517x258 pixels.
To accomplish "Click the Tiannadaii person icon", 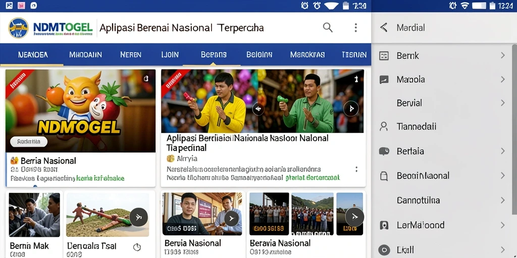I will 384,126.
